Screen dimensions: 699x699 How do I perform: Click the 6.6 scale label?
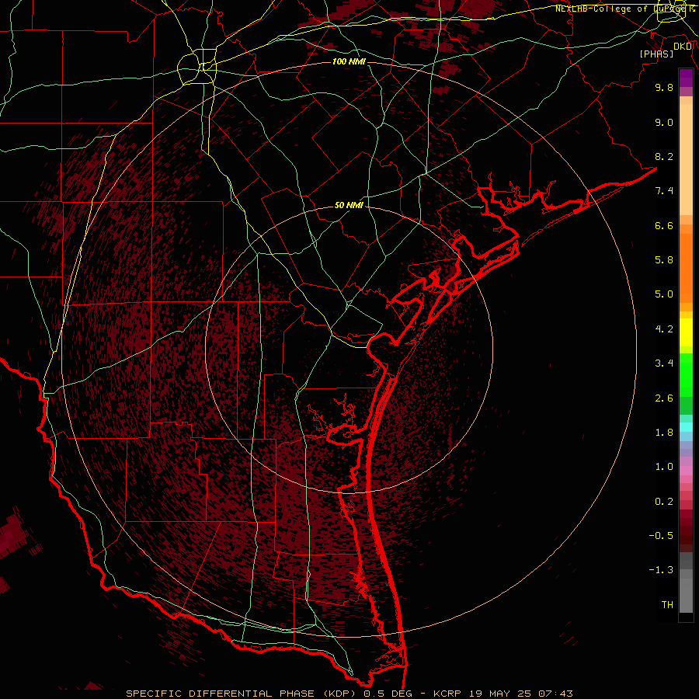click(x=664, y=225)
